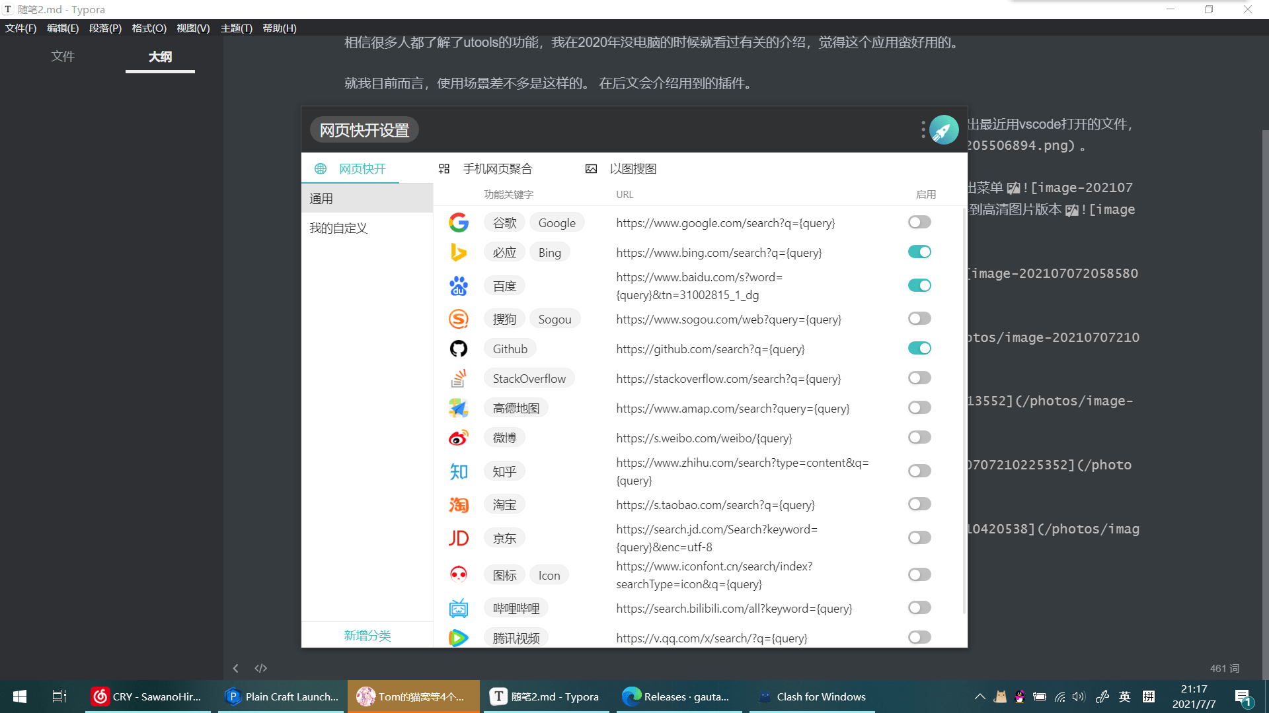Click 新增分类 button
The image size is (1269, 713).
tap(367, 635)
